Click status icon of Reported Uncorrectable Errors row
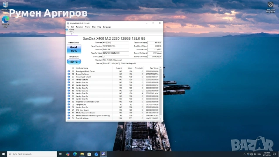 tap(69, 102)
